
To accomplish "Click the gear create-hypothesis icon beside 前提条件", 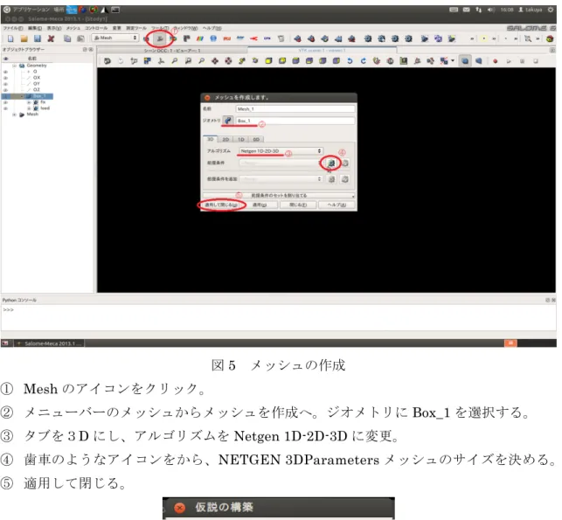I will [x=331, y=163].
